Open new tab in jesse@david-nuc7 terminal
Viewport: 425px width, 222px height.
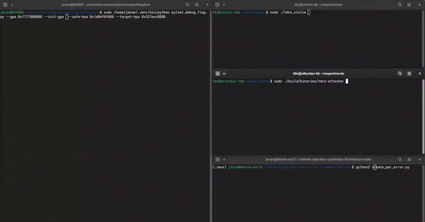(217, 159)
